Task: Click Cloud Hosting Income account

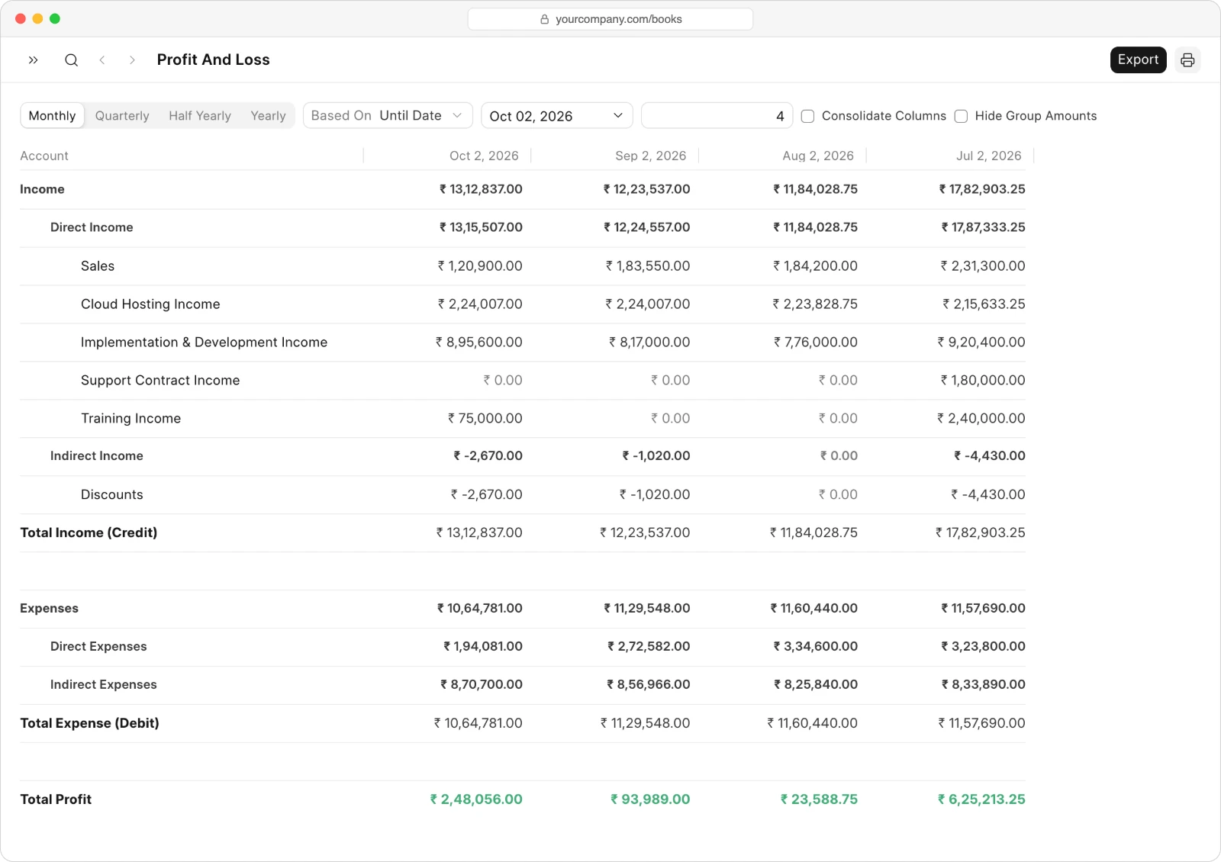Action: click(150, 304)
